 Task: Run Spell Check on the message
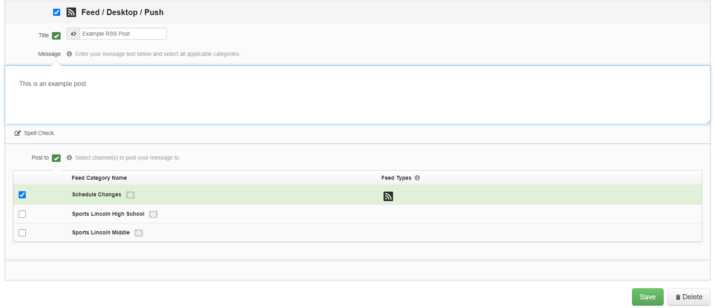34,133
